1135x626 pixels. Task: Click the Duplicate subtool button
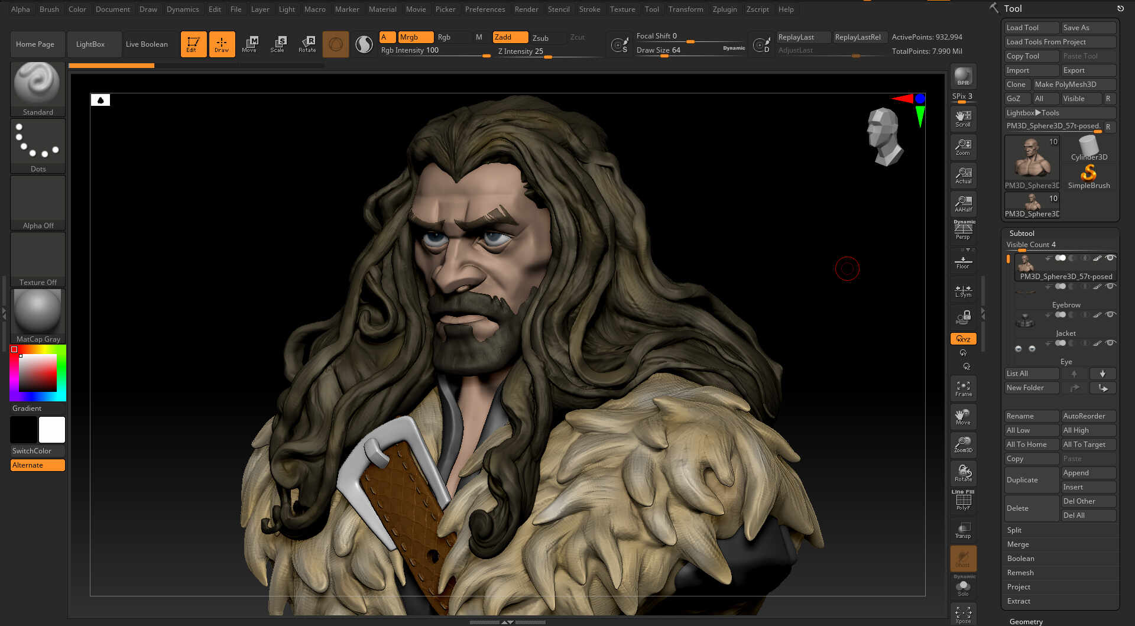click(1031, 480)
